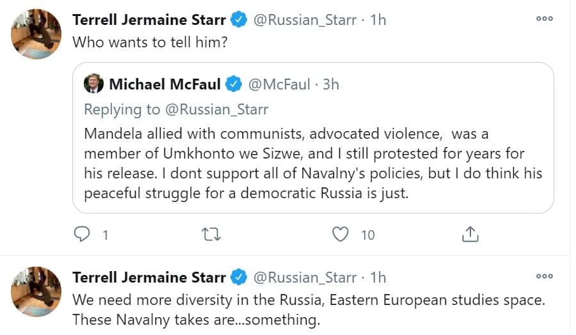Retweet the first tweet

click(x=211, y=235)
